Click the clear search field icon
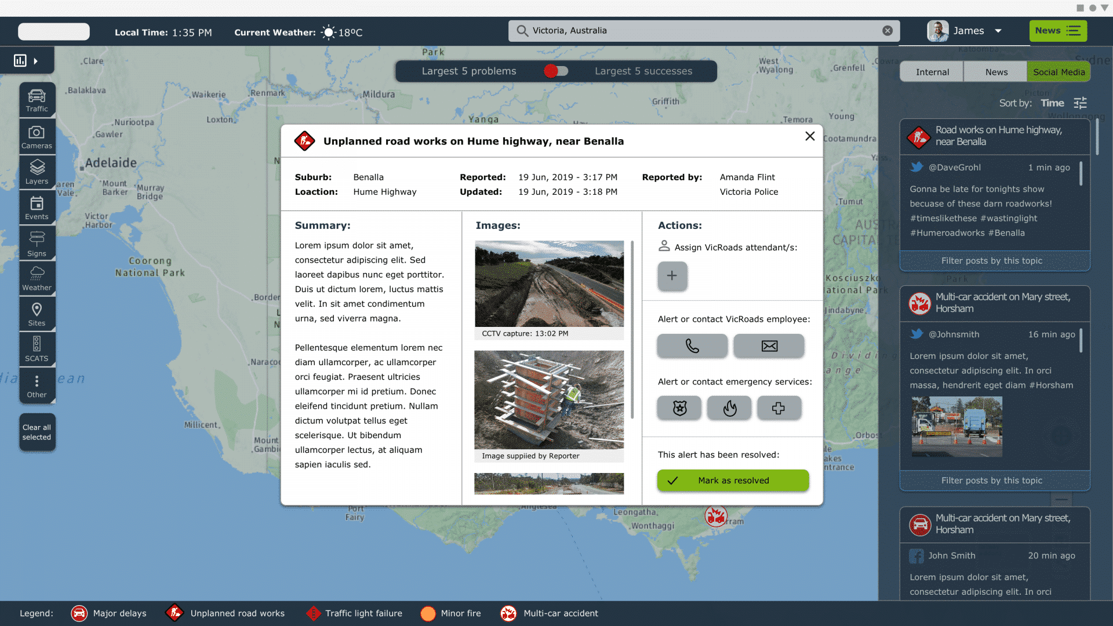1113x626 pixels. [886, 31]
